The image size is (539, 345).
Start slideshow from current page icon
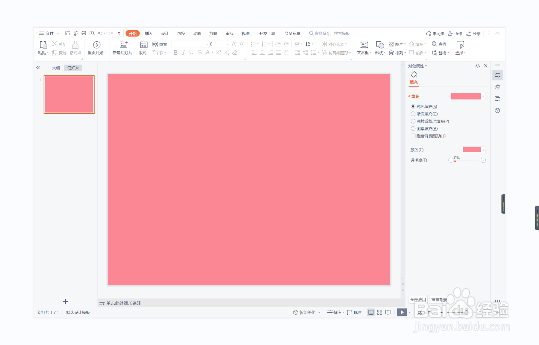point(96,45)
